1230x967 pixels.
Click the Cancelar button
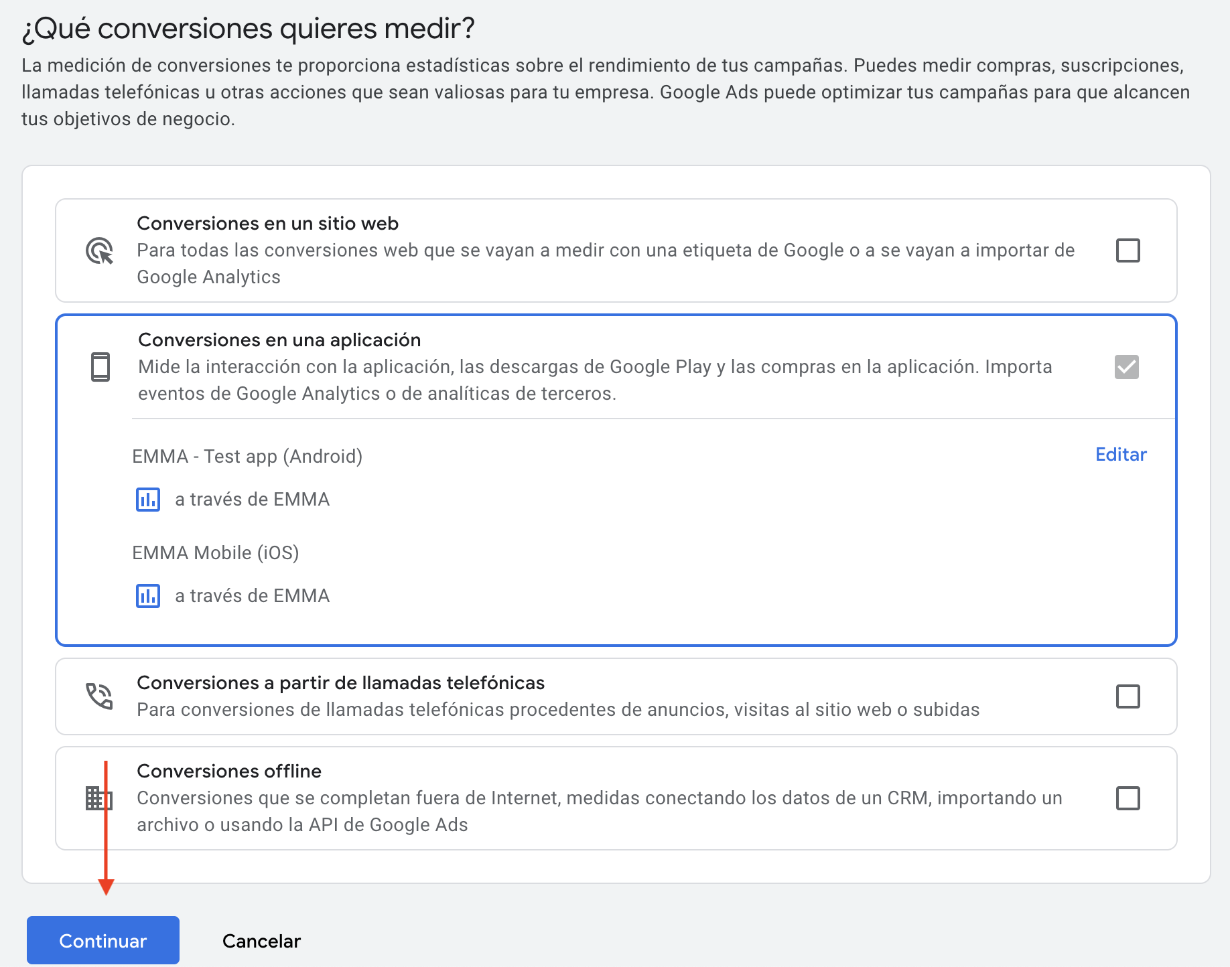tap(261, 941)
